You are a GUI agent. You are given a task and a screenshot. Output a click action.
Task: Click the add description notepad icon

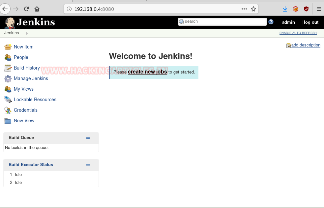coord(289,45)
